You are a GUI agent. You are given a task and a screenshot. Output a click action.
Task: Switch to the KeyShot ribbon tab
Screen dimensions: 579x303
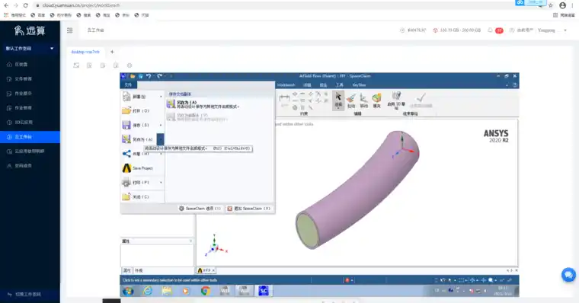click(x=359, y=85)
